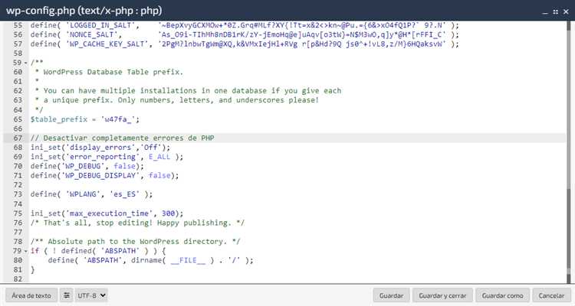Click the vertical scrollbar of the editor

(x=569, y=152)
